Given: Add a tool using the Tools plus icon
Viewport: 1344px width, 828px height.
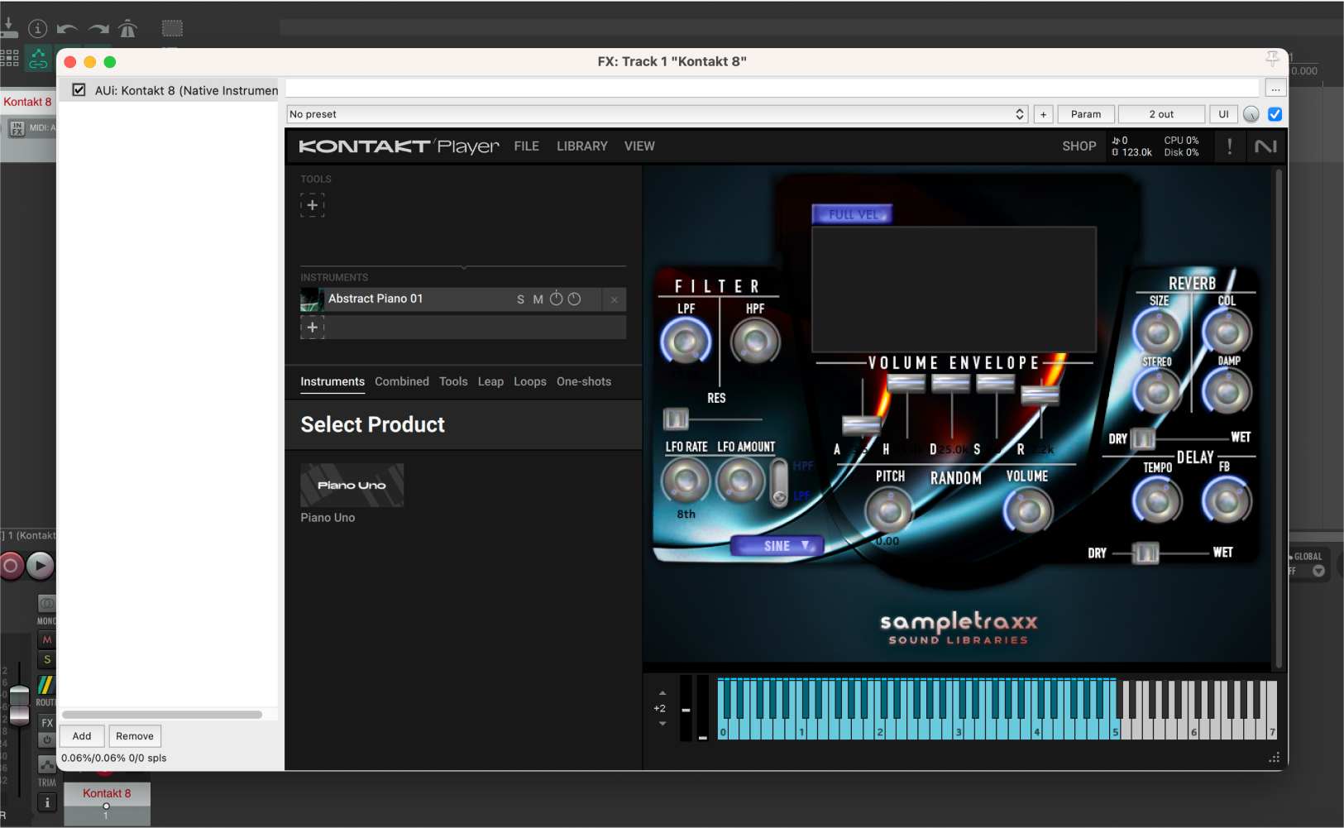Looking at the screenshot, I should tap(313, 204).
